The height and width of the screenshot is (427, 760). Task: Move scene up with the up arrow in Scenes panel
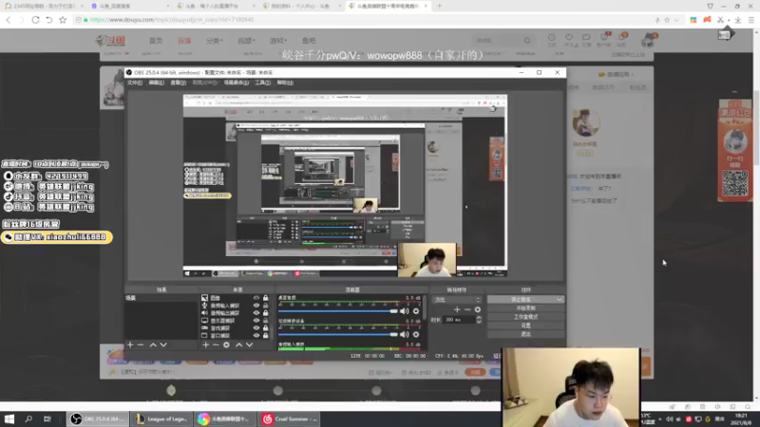pyautogui.click(x=153, y=344)
